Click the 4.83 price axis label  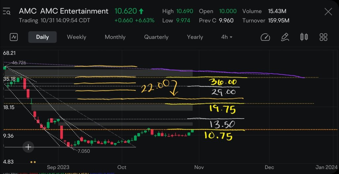[8, 161]
